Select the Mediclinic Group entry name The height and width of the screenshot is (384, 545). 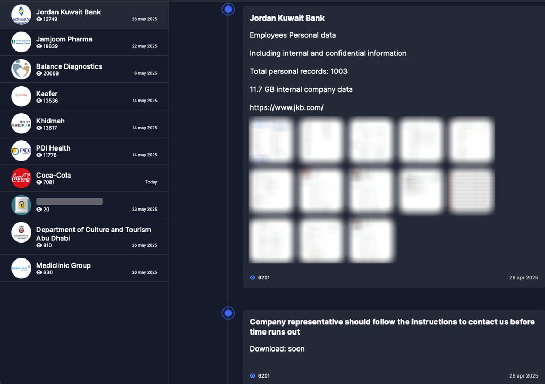64,265
